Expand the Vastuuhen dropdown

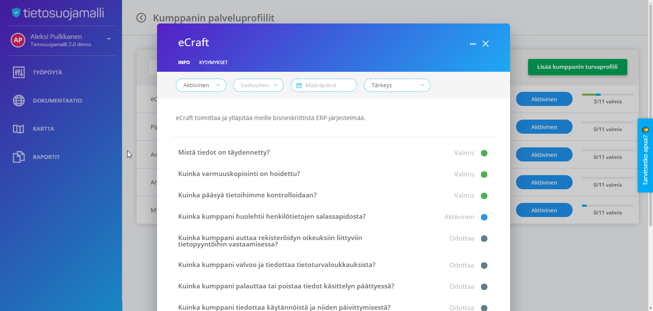[x=258, y=85]
